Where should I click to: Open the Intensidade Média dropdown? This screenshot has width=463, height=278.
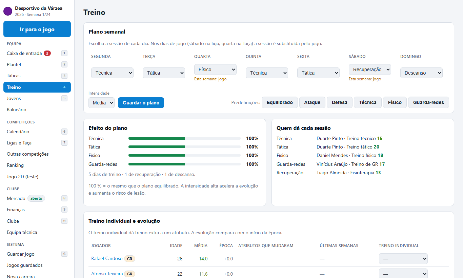tap(101, 103)
